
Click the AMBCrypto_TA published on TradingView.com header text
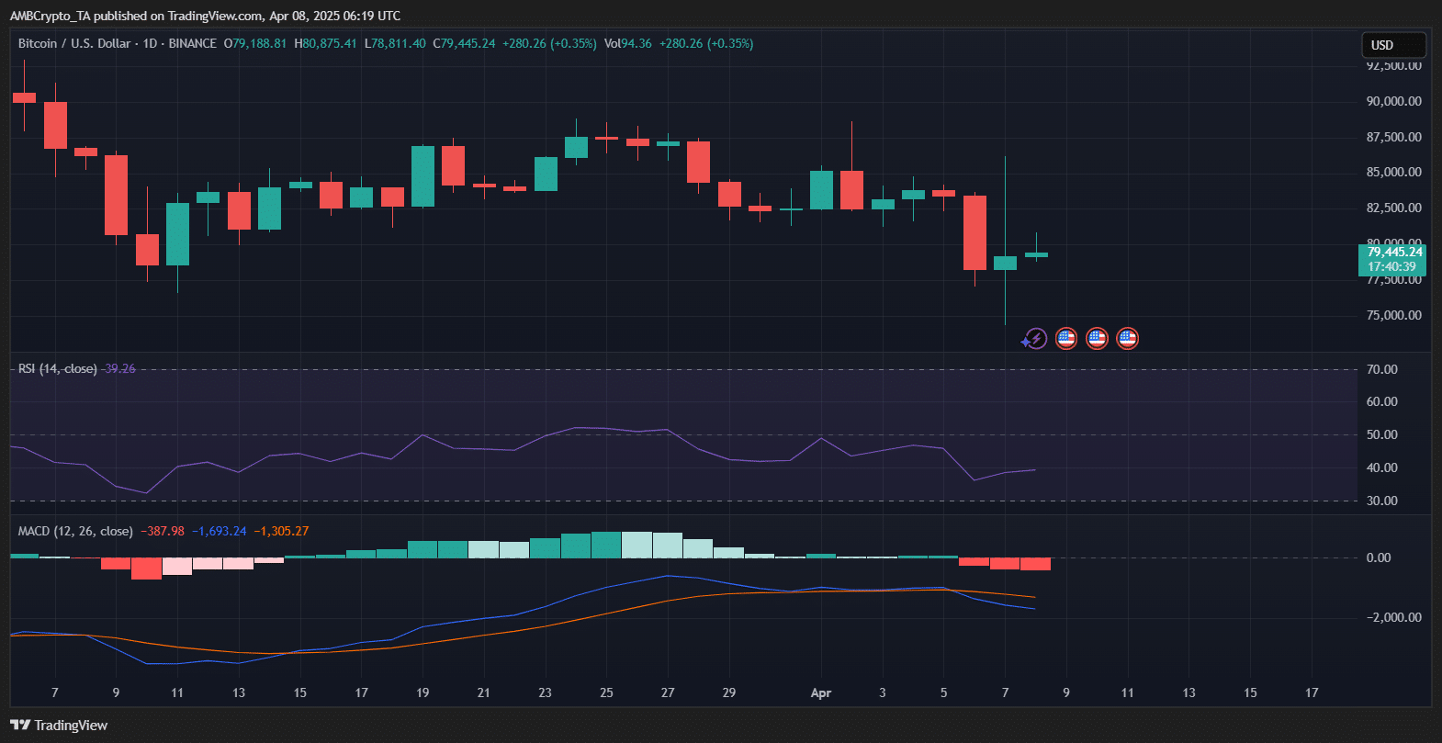(204, 16)
